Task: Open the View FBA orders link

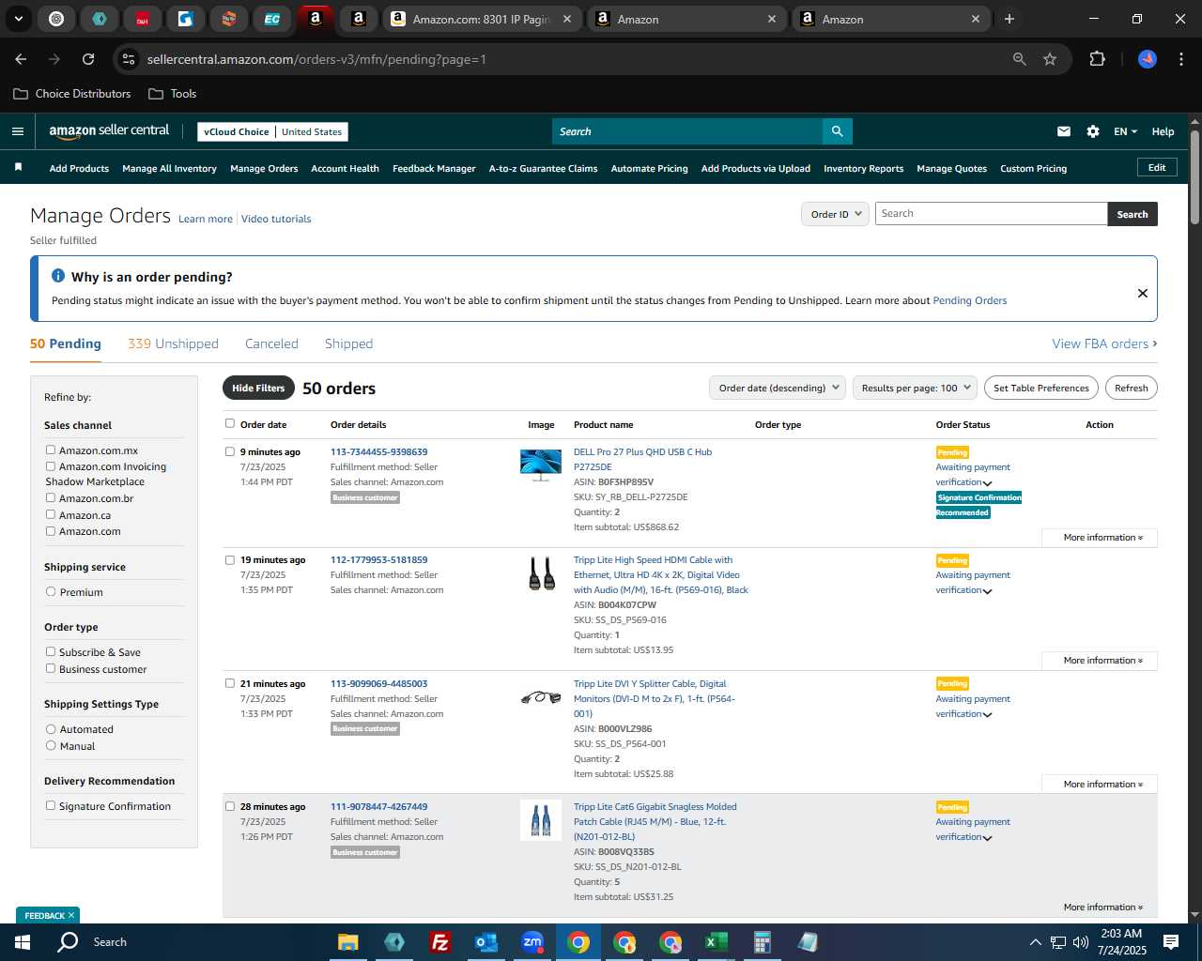Action: pyautogui.click(x=1104, y=343)
